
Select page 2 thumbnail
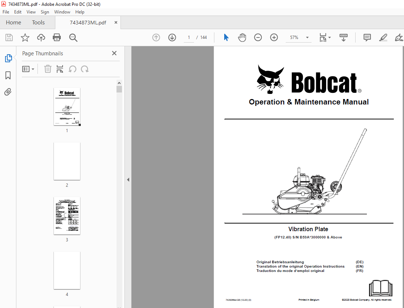67,161
